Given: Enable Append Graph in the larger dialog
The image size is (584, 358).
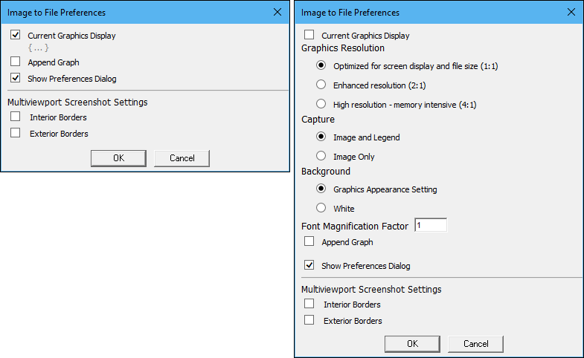Looking at the screenshot, I should coord(309,241).
